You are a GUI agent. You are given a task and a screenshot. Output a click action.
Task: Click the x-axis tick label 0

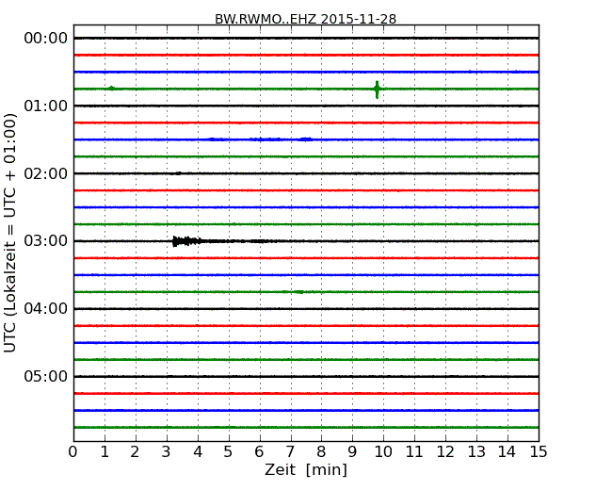click(73, 452)
